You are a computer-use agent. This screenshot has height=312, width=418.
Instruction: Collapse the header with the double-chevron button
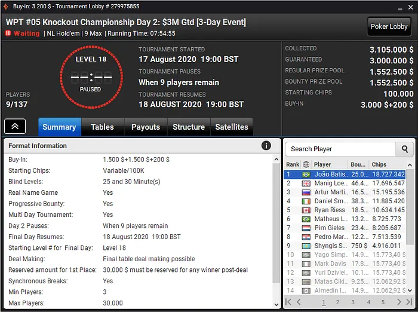pyautogui.click(x=15, y=126)
